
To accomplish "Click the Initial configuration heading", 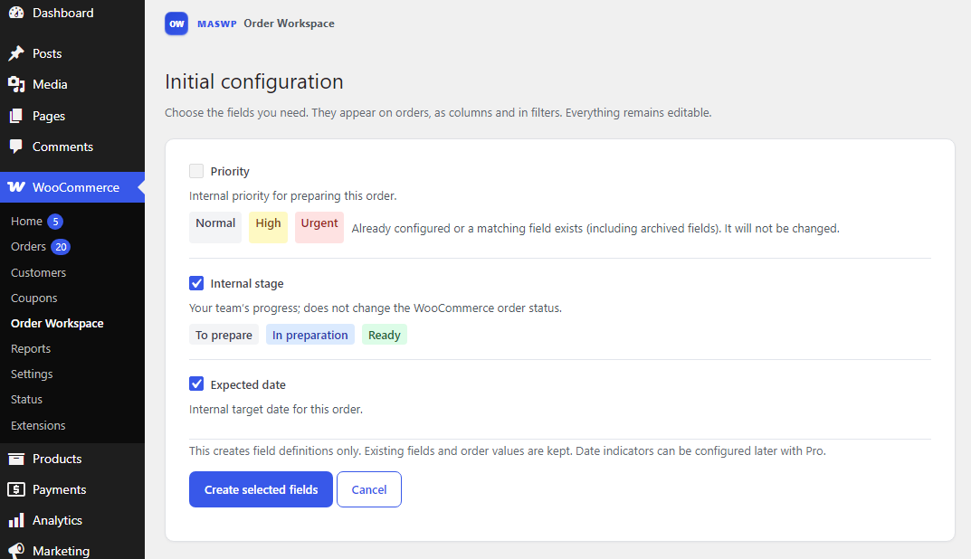I will [x=254, y=81].
